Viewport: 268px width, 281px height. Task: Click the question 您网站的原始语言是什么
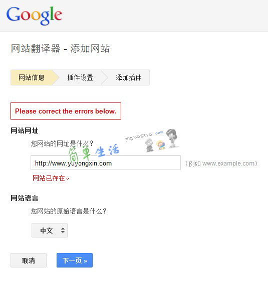click(x=69, y=211)
